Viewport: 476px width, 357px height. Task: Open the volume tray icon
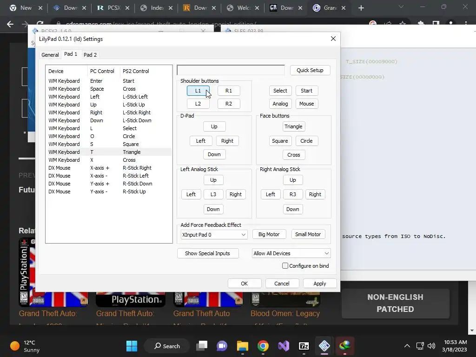tap(431, 346)
